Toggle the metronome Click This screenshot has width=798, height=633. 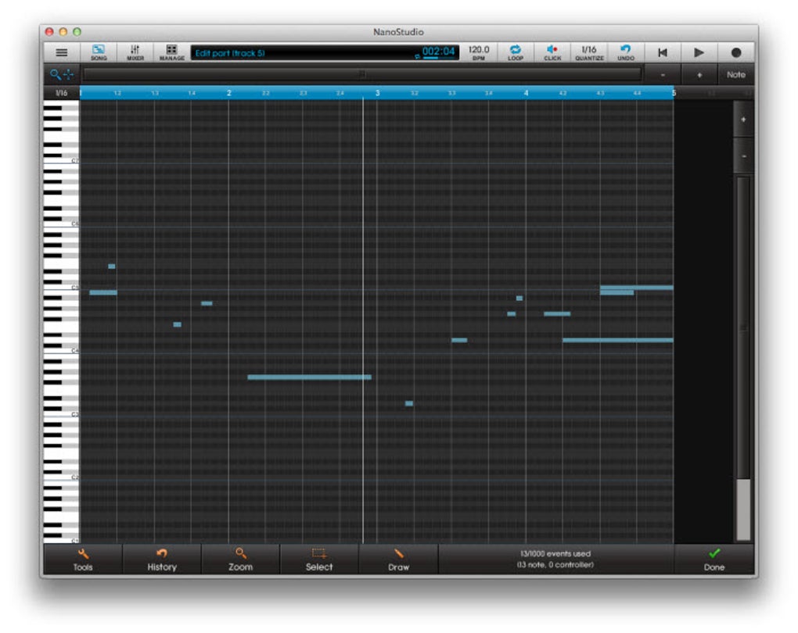click(x=552, y=52)
